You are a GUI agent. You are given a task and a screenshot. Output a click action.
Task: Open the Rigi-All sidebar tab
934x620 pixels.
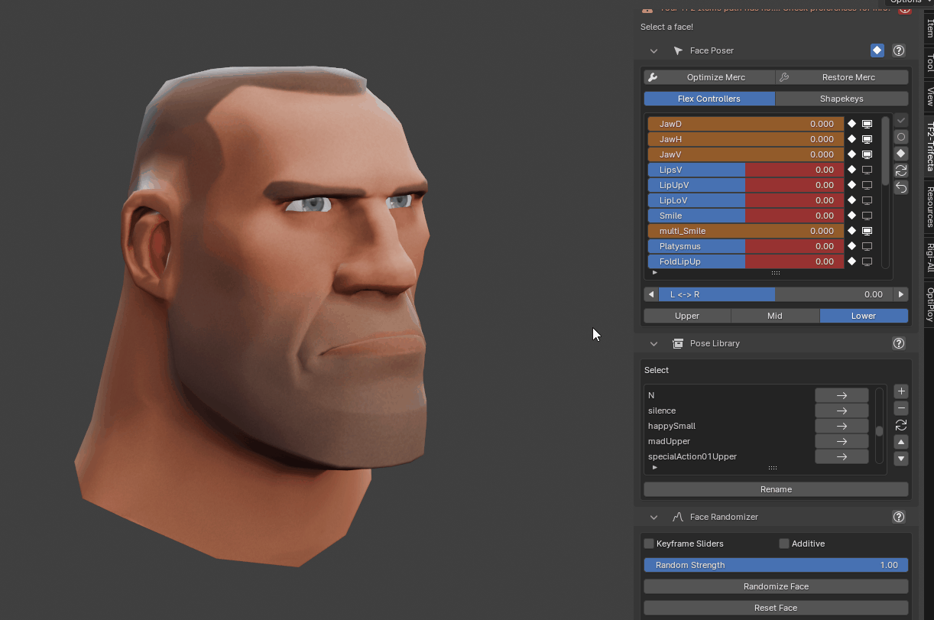(x=929, y=258)
